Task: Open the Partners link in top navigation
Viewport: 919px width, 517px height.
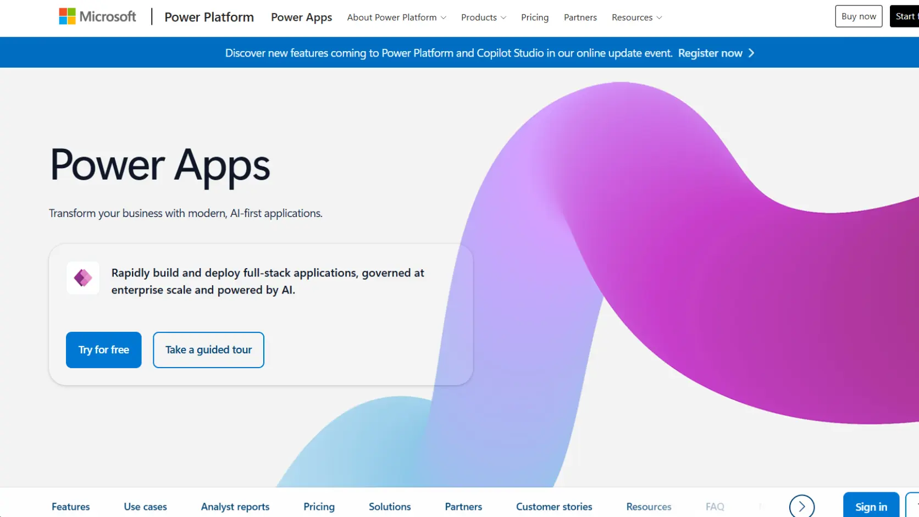Action: click(x=580, y=18)
